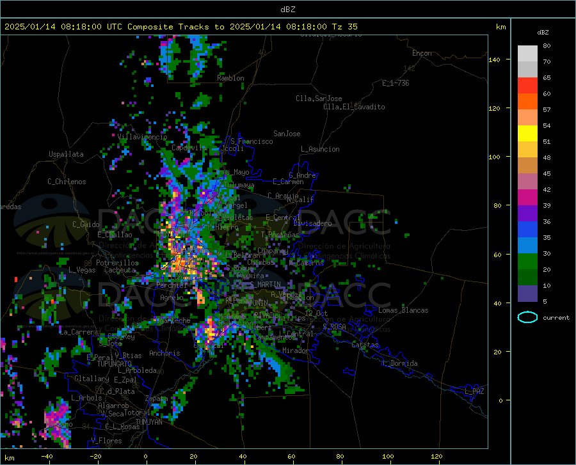Choose the bright yellow 54–51 dBZ swatch
Screen dimensions: 576x465
[x=527, y=134]
